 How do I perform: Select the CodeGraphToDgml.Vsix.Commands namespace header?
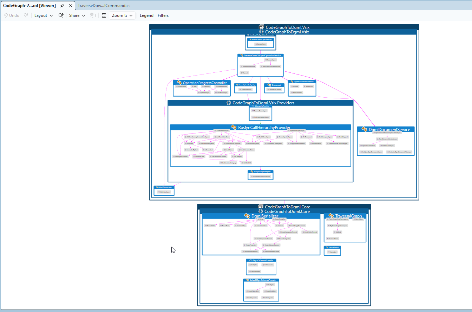[x=261, y=35]
